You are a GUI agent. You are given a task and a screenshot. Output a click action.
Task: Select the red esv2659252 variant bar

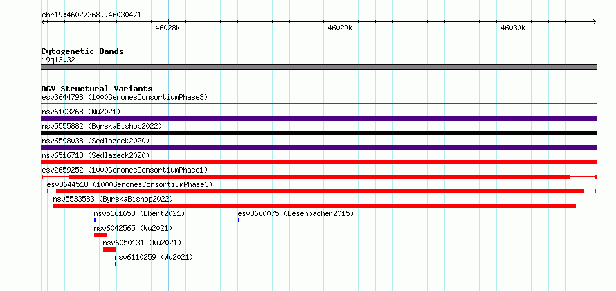pyautogui.click(x=319, y=177)
